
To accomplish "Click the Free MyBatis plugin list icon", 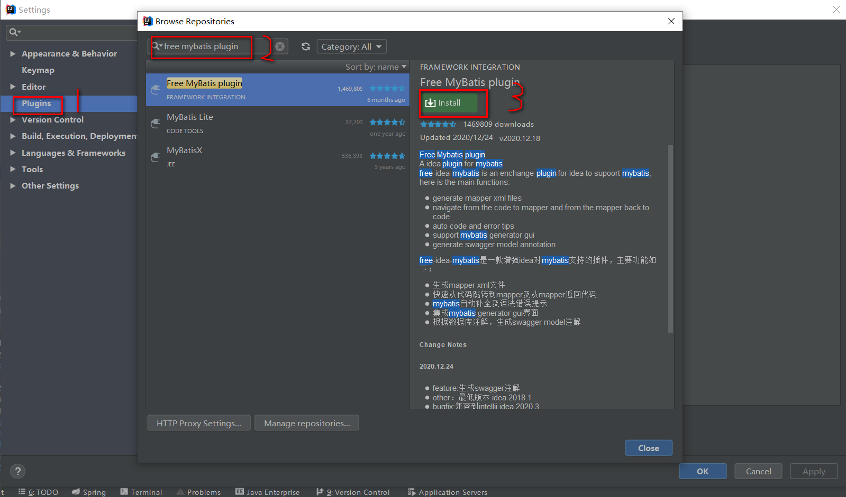I will click(156, 90).
